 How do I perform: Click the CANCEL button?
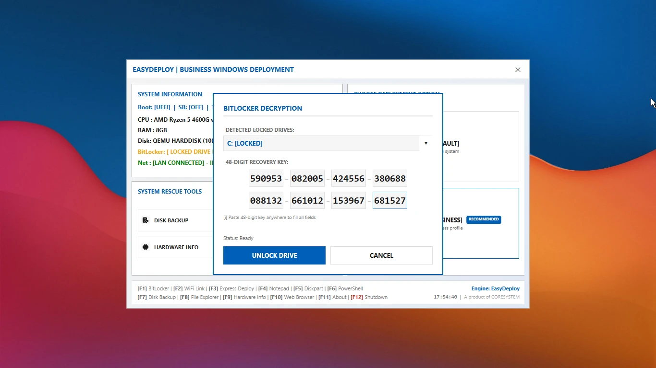tap(381, 255)
